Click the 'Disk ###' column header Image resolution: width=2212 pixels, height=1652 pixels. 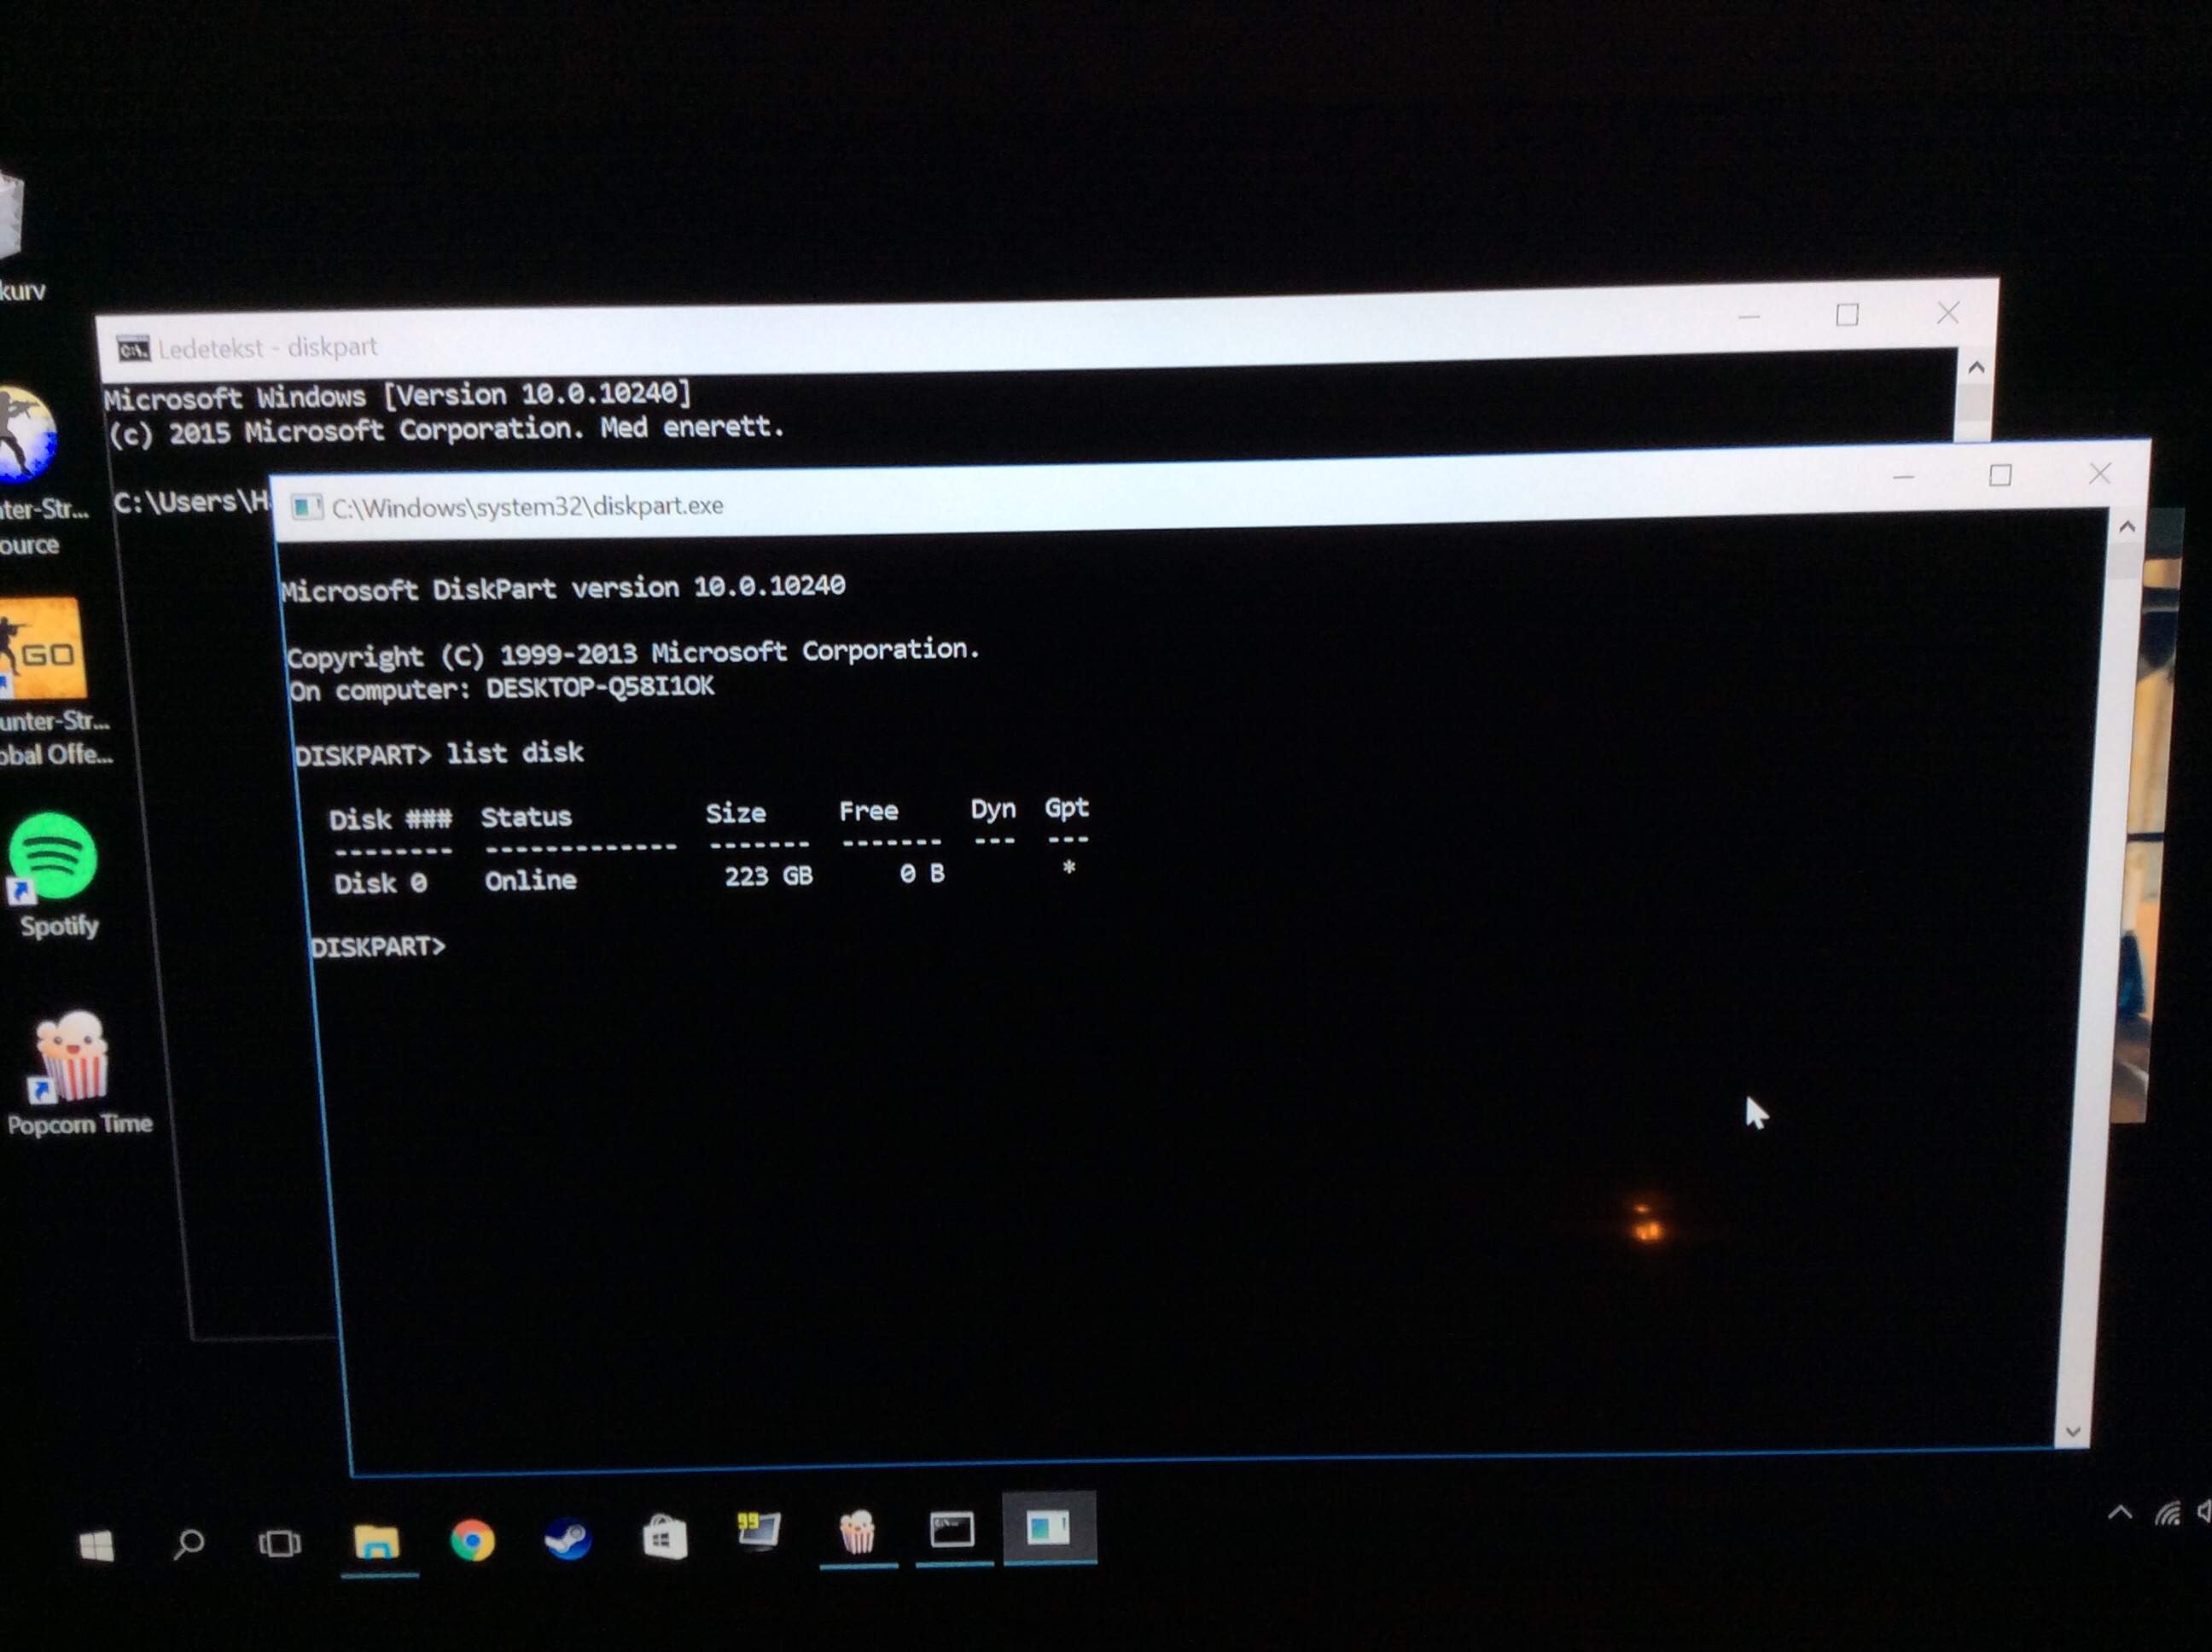pos(390,820)
